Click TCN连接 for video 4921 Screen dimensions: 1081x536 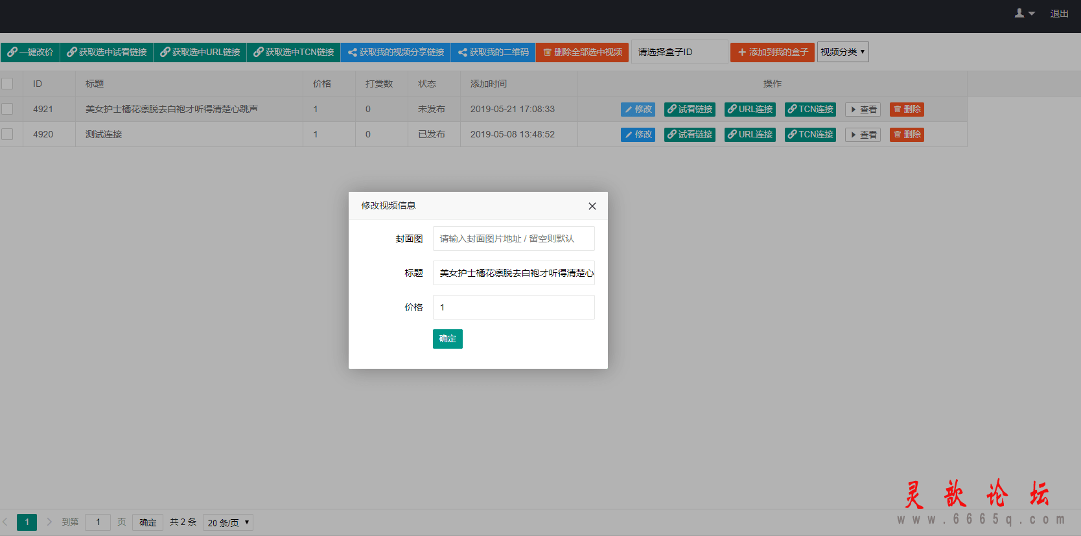[x=810, y=110]
